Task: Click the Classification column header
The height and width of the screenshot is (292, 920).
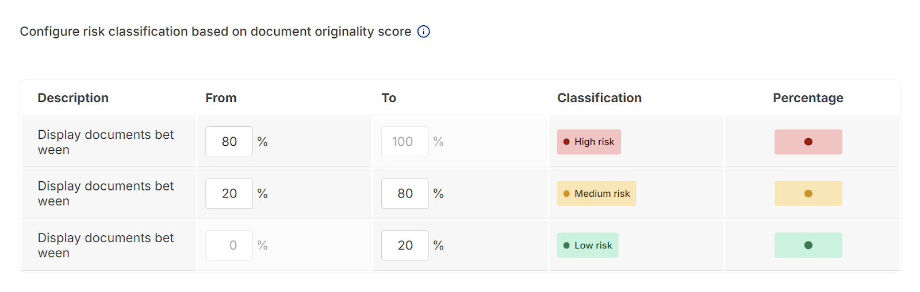Action: (x=599, y=98)
